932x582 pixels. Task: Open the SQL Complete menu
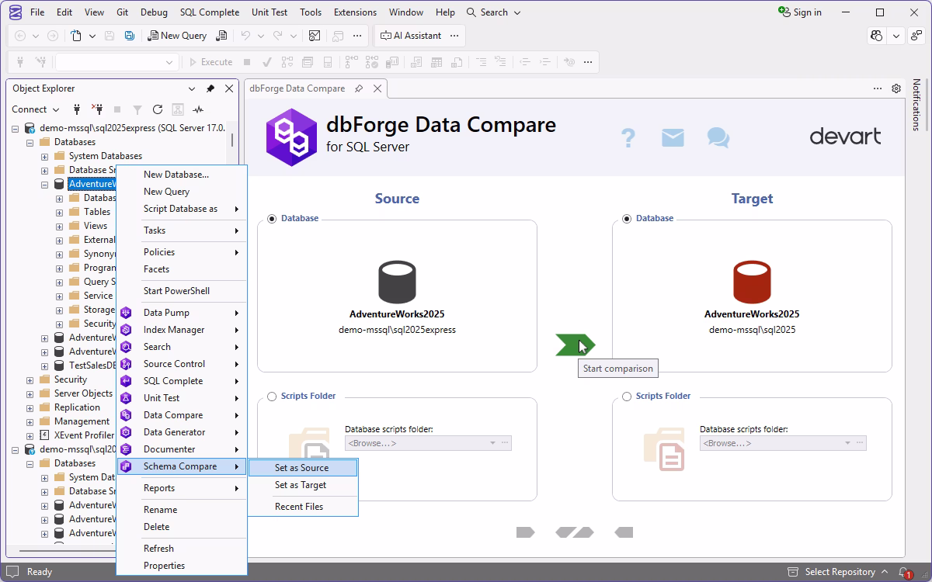tap(210, 12)
